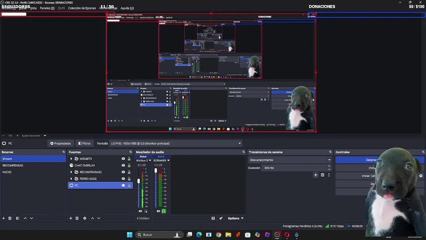Switch mixer to Active tab

(161, 156)
